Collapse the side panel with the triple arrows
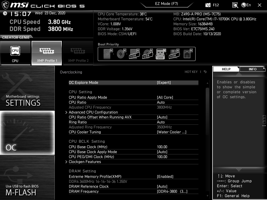The width and height of the screenshot is (267, 200). [x=264, y=126]
